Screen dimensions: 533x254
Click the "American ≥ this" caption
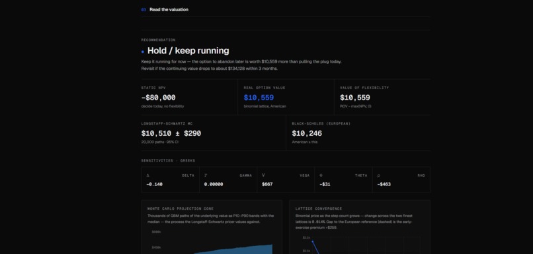click(x=305, y=142)
